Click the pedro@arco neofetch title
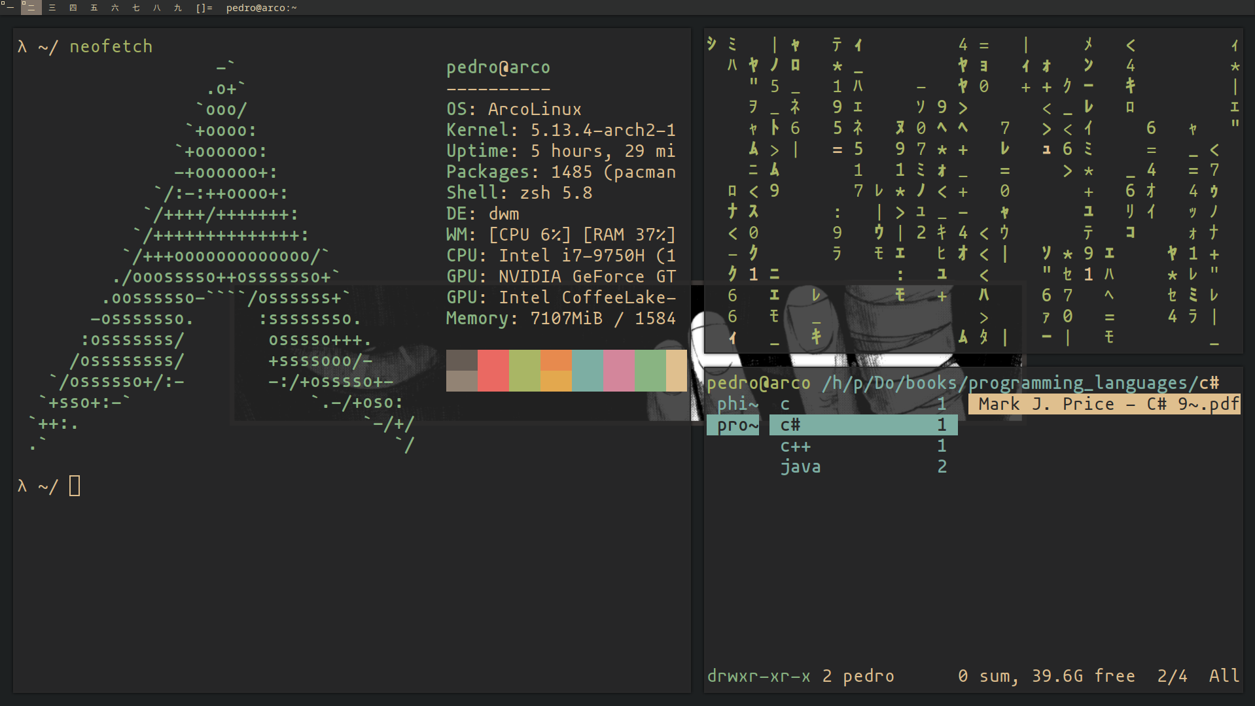 tap(499, 67)
